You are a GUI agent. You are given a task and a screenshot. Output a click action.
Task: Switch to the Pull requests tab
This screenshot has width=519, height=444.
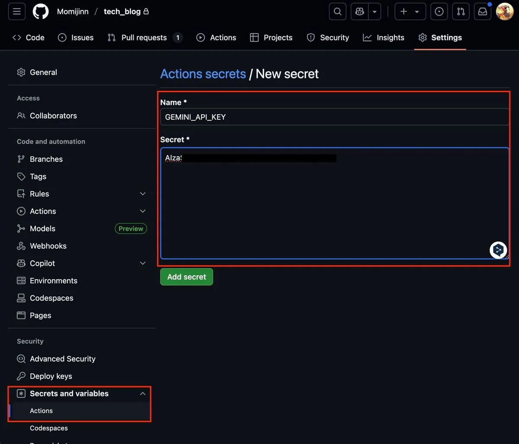pos(144,38)
